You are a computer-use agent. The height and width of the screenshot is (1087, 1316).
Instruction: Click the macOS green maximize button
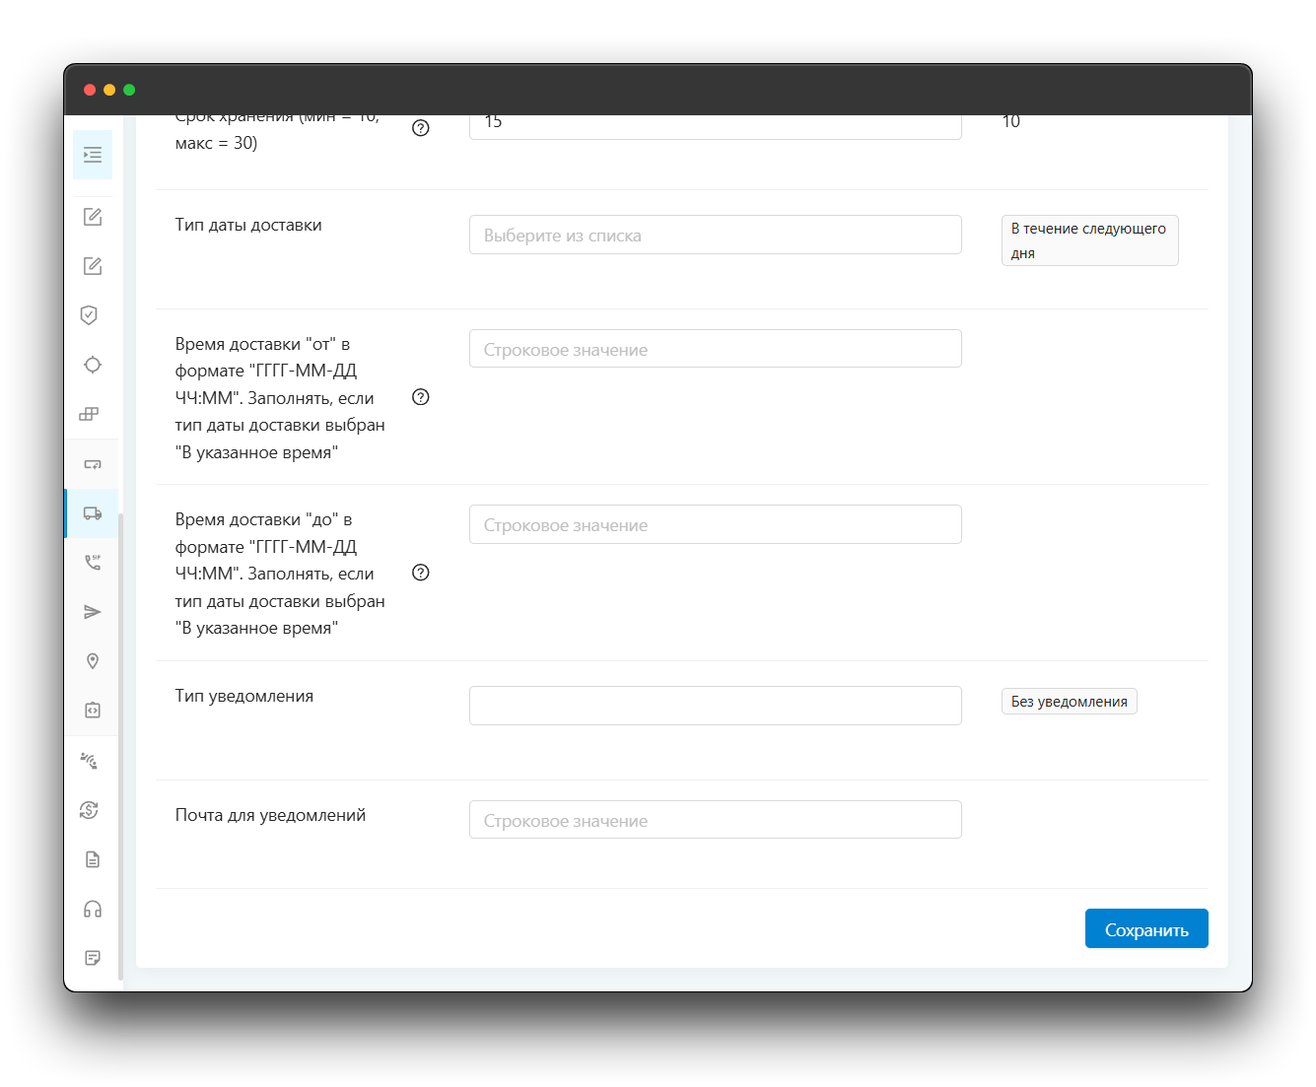pyautogui.click(x=129, y=90)
